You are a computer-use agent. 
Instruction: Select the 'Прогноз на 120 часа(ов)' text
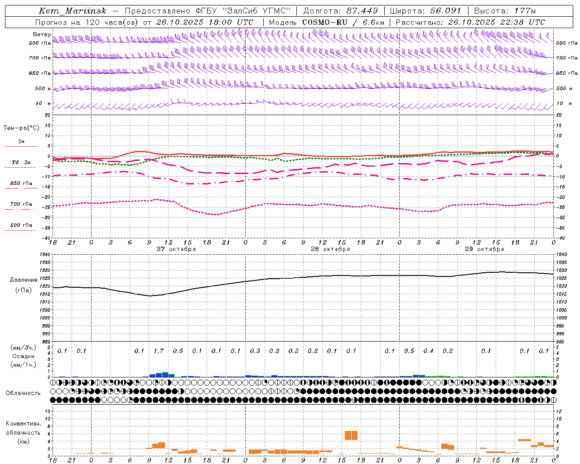point(87,22)
